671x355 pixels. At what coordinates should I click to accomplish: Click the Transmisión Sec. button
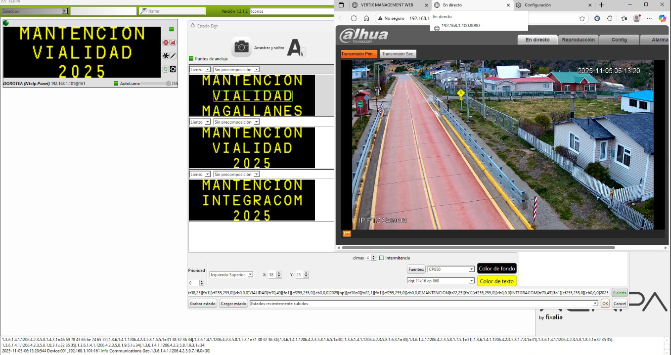tap(398, 54)
